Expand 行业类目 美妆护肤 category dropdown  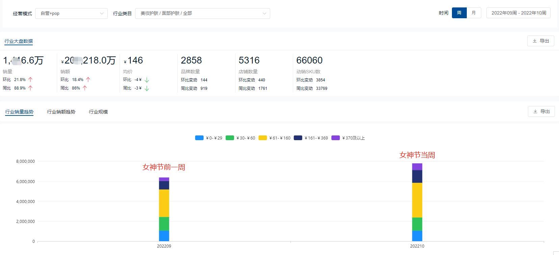point(202,14)
